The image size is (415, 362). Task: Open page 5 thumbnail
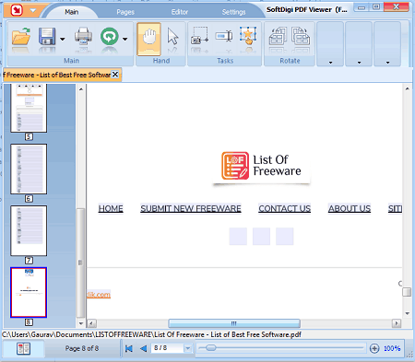(29, 108)
